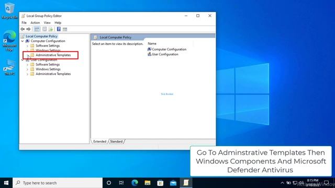Click the taskbar search box
The width and height of the screenshot is (335, 188).
click(x=58, y=183)
